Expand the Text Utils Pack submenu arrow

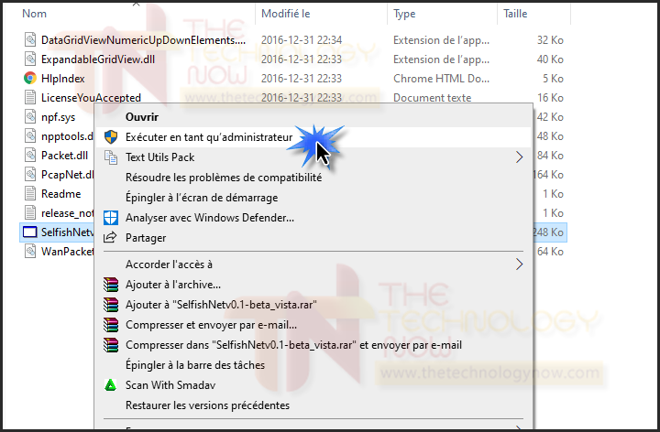pyautogui.click(x=520, y=157)
